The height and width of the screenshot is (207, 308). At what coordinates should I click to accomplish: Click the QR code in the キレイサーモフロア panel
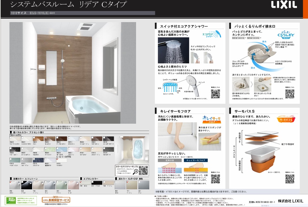coord(215,179)
